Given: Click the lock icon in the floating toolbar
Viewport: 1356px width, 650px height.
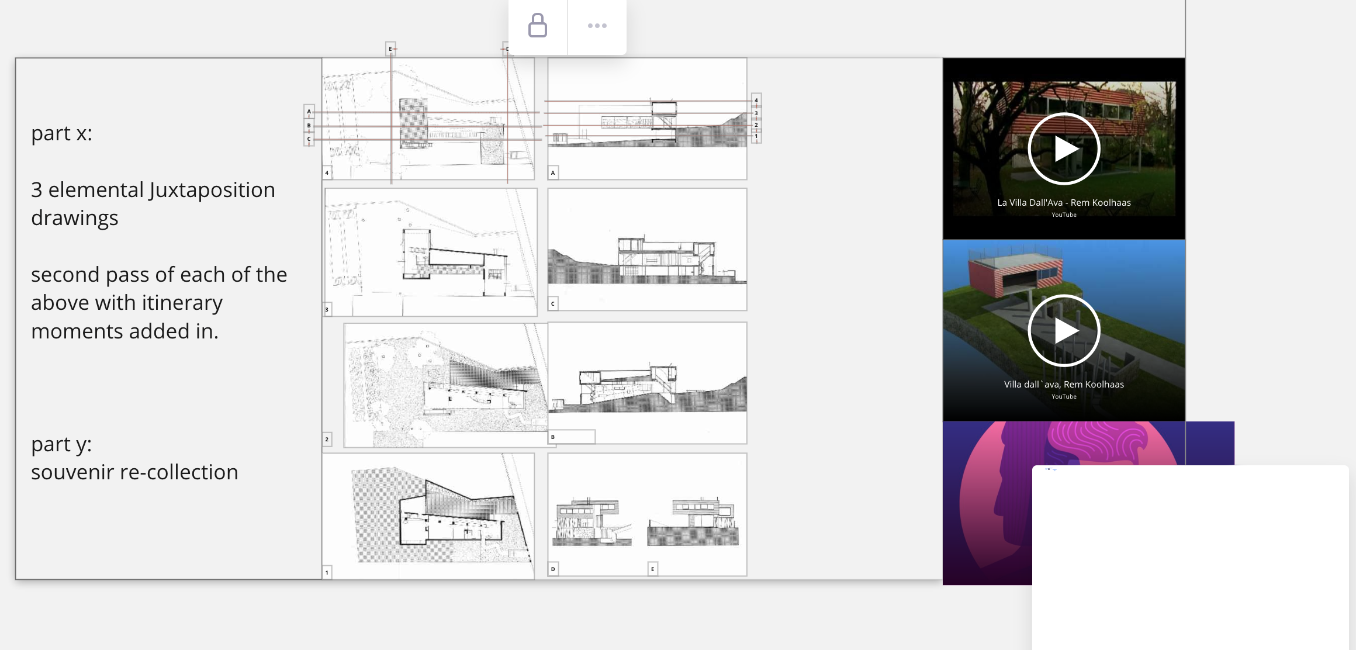Looking at the screenshot, I should 538,26.
